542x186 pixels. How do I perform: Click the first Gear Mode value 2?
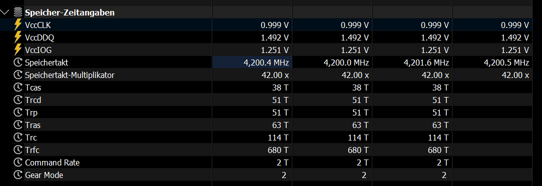coord(284,175)
